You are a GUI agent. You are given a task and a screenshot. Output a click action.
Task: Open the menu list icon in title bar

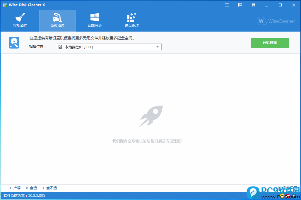(253, 5)
